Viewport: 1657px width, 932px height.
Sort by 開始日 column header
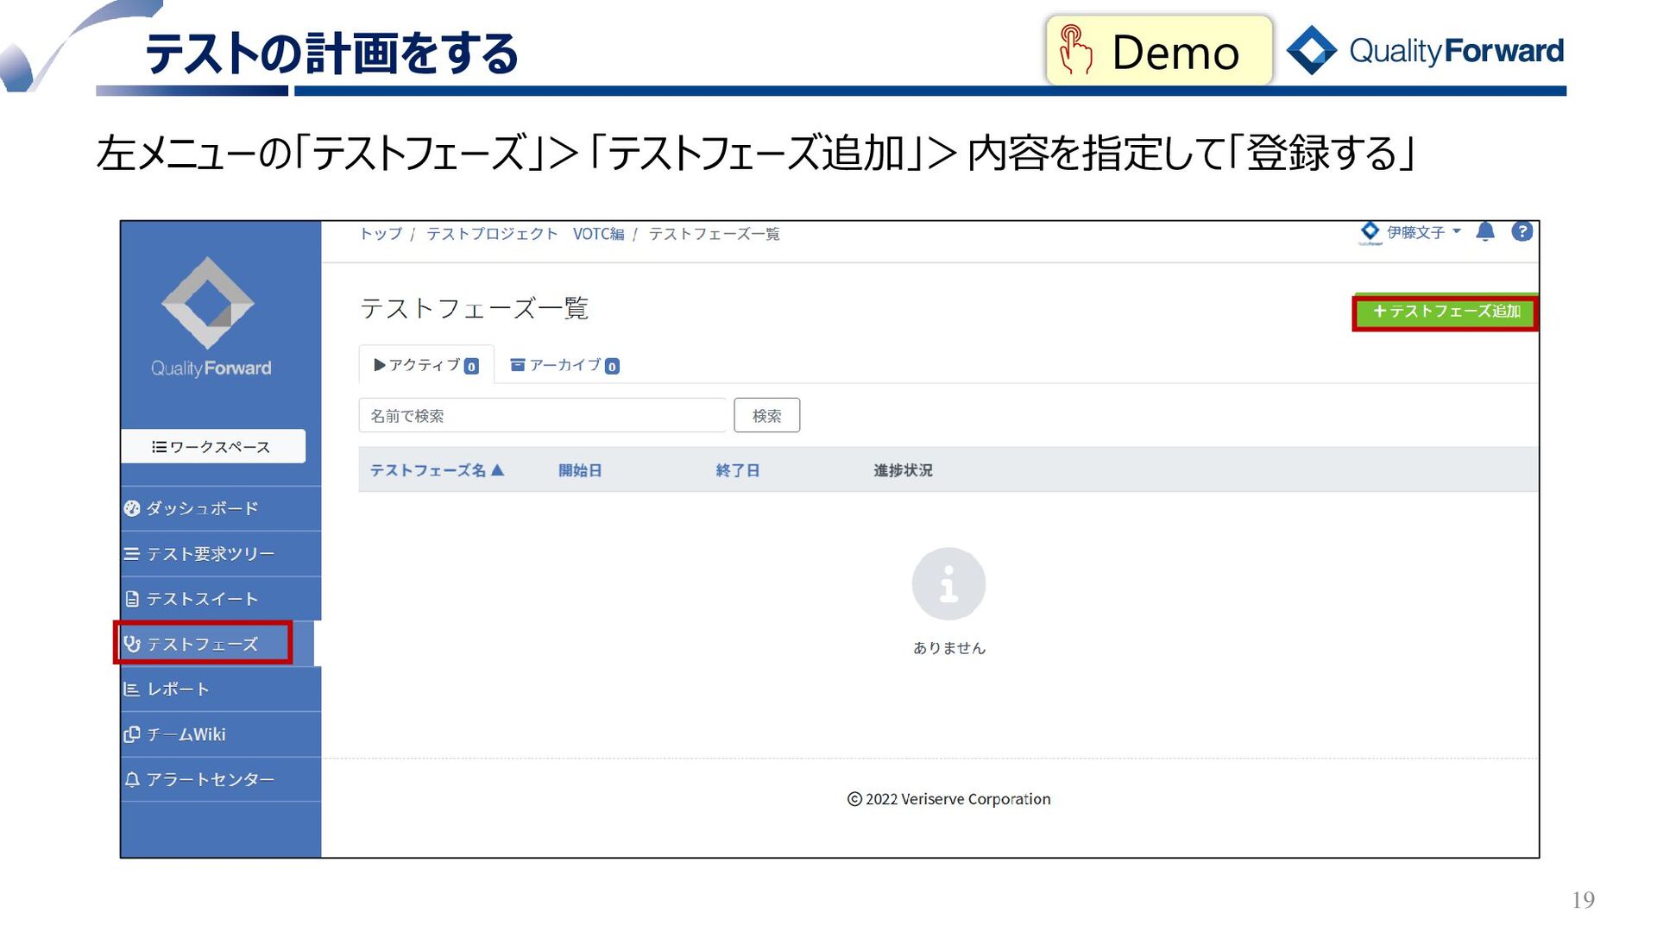click(x=580, y=470)
